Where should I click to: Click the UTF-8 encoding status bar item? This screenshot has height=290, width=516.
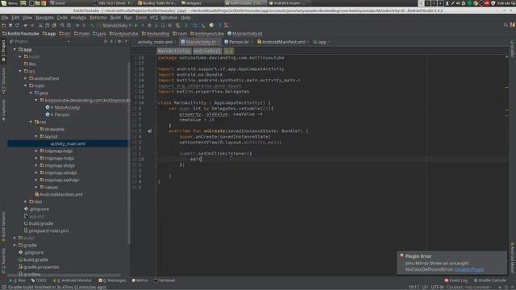[x=437, y=287]
